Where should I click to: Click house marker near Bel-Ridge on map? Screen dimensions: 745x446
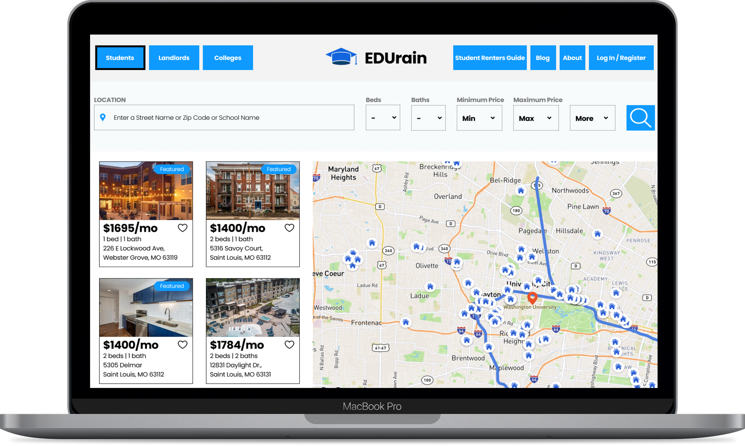(x=521, y=191)
